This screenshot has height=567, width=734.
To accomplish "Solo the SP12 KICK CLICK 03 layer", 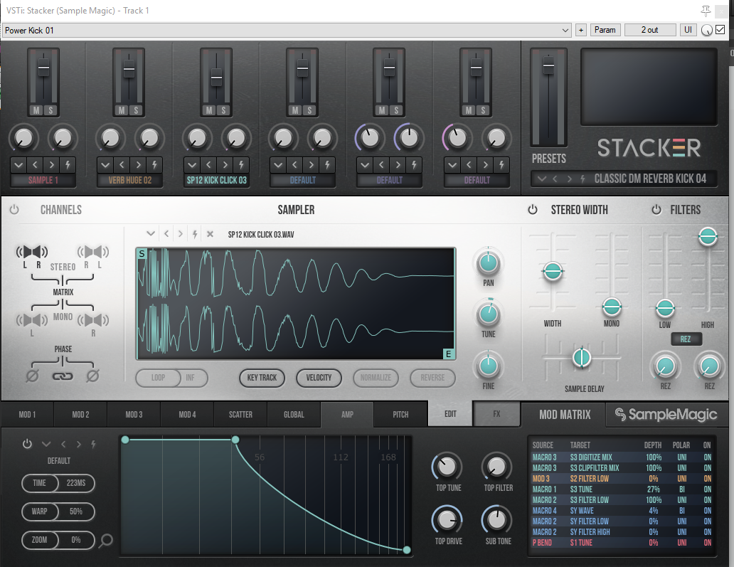I will [x=223, y=110].
